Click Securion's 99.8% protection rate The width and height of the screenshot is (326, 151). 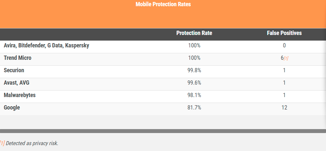click(194, 70)
